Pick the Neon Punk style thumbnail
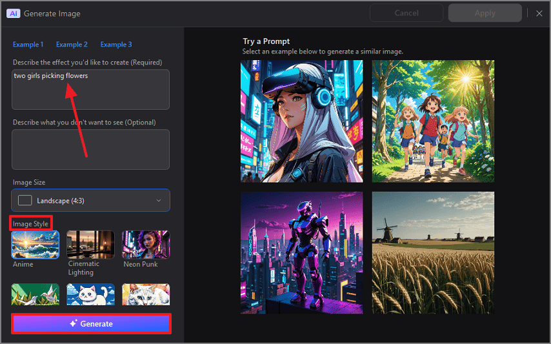Image resolution: width=551 pixels, height=344 pixels. click(146, 245)
